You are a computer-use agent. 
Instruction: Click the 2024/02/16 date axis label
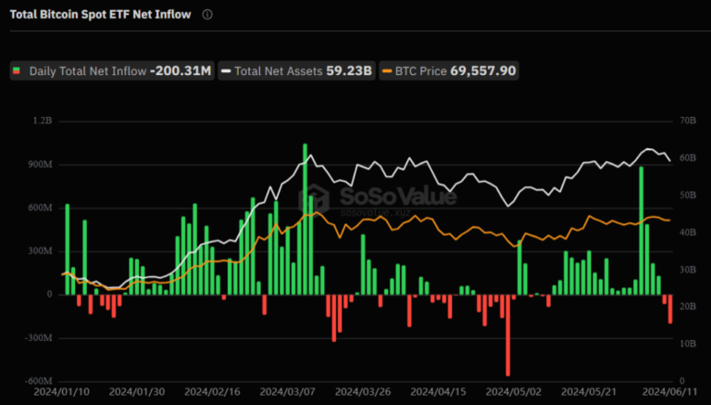click(x=212, y=391)
